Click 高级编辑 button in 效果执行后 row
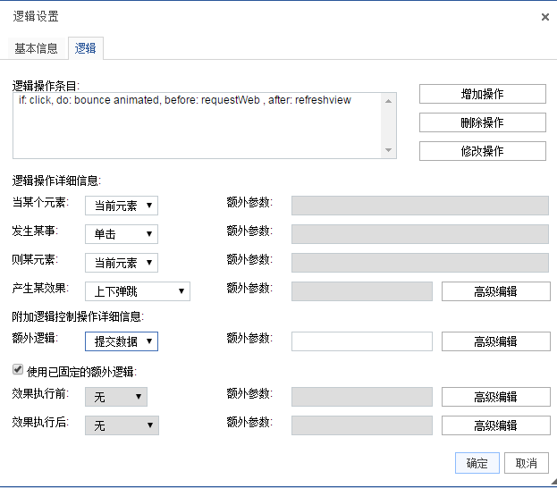557x488 pixels. pyautogui.click(x=496, y=425)
